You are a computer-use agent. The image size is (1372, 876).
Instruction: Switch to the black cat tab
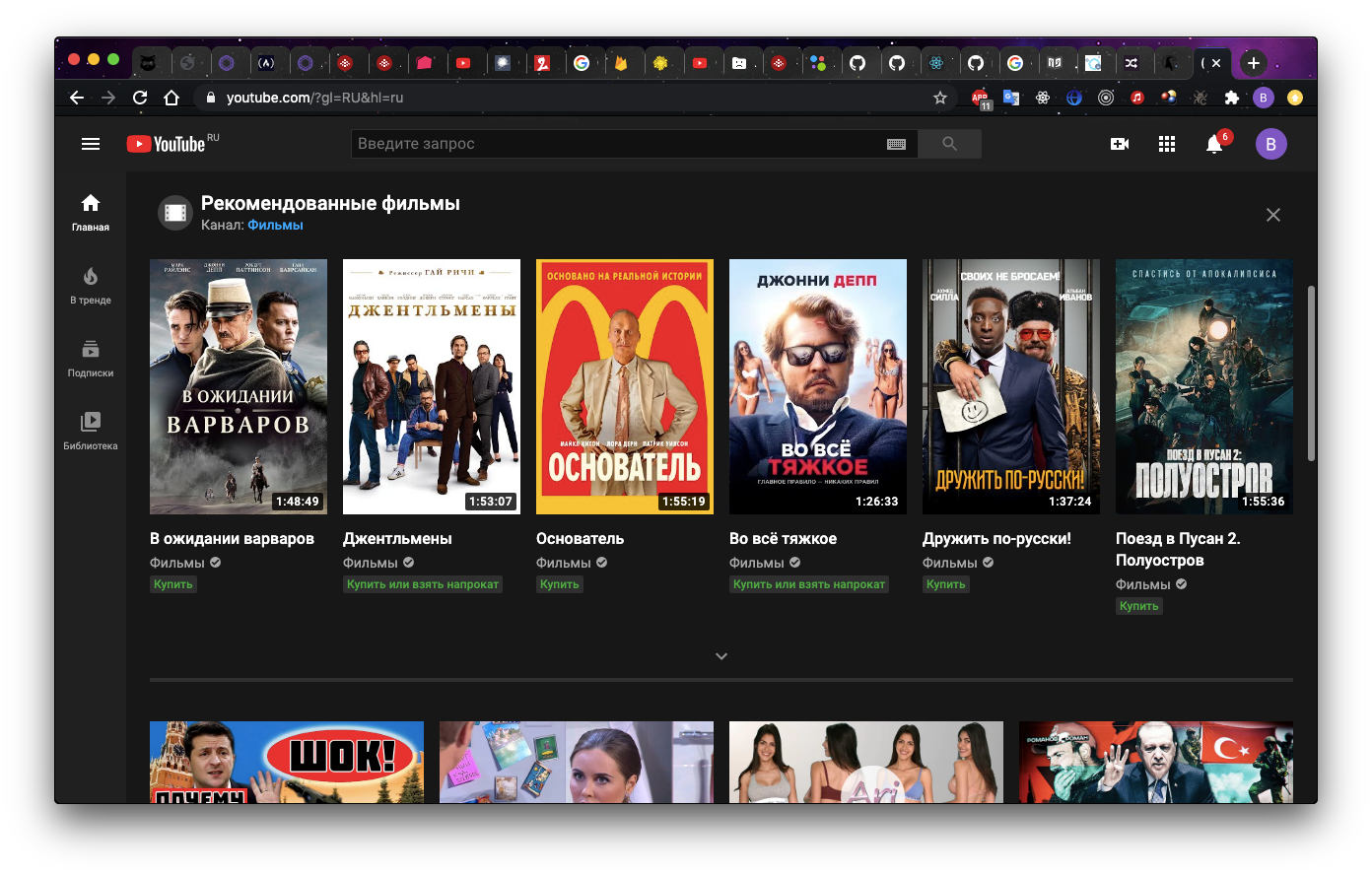[147, 63]
